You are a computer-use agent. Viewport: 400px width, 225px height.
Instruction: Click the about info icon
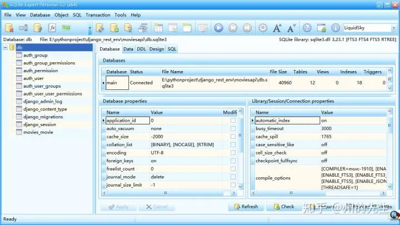[x=336, y=28]
